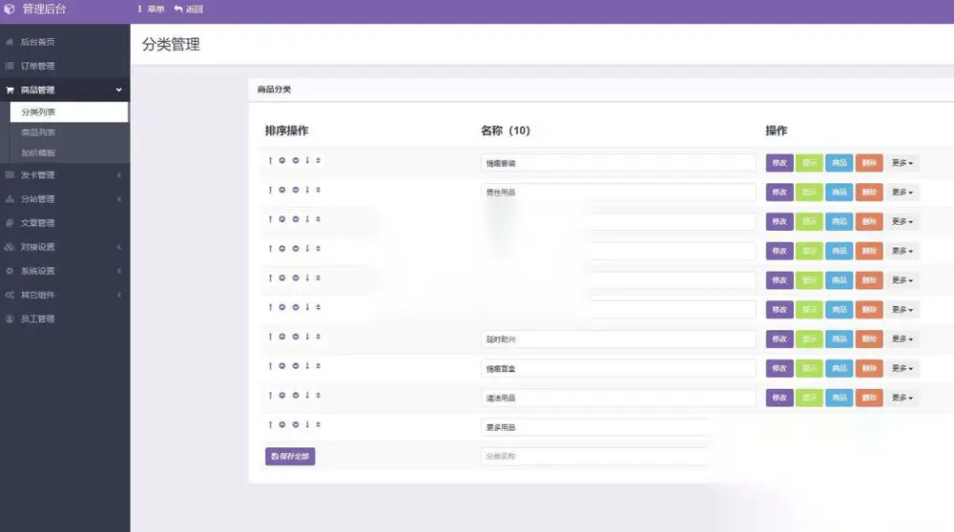Toggle the 显示 button for 情趣盲盒

pyautogui.click(x=809, y=368)
